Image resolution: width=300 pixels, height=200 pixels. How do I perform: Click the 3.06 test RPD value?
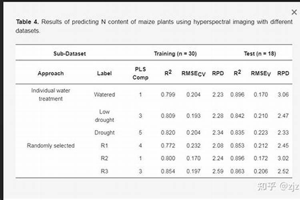(x=283, y=95)
